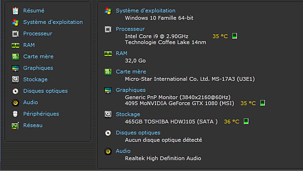Open Réseau section
The height and width of the screenshot is (171, 303).
(33, 125)
